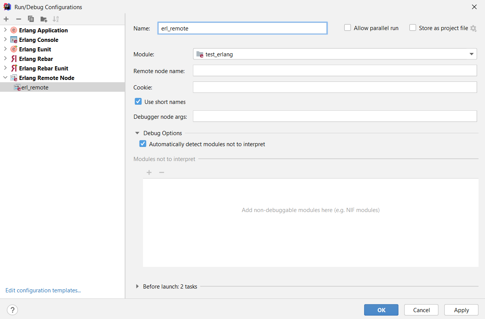Select Erlang Console in configuration tree

point(39,40)
